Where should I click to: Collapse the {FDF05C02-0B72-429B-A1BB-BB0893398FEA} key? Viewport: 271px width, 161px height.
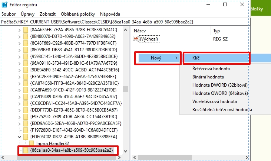click(x=19, y=137)
